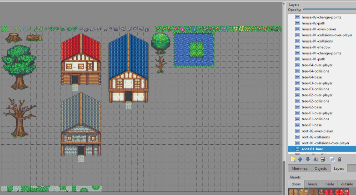Switch to the Objects tab
Screen dimensions: 356x195
[x=321, y=169]
